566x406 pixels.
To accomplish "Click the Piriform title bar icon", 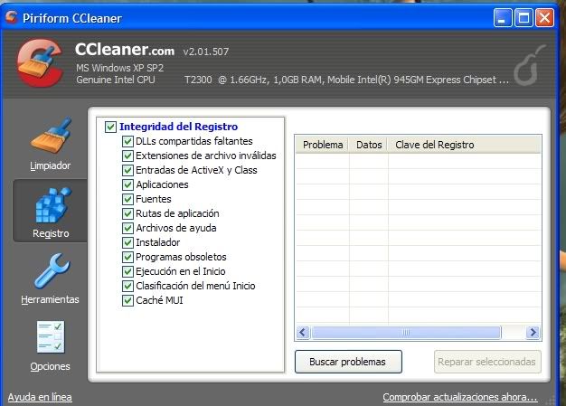I will pos(12,17).
